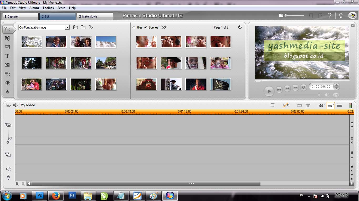Switch to Text list view

pos(339,105)
